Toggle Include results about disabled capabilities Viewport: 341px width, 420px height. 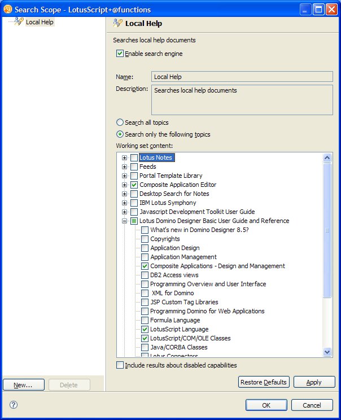[120, 365]
